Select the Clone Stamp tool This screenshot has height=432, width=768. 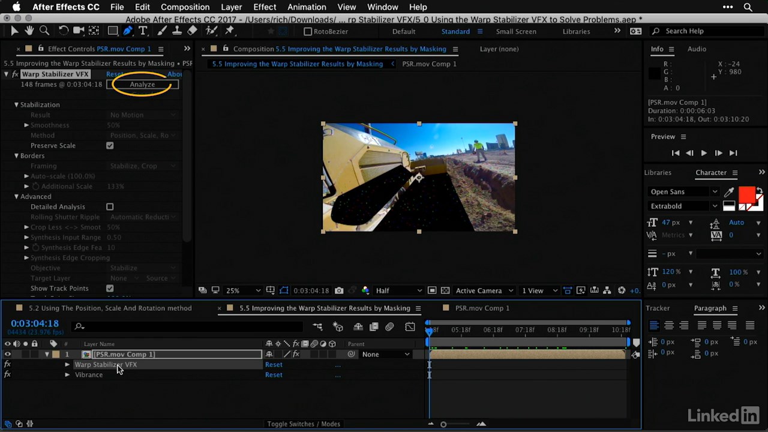(x=177, y=31)
